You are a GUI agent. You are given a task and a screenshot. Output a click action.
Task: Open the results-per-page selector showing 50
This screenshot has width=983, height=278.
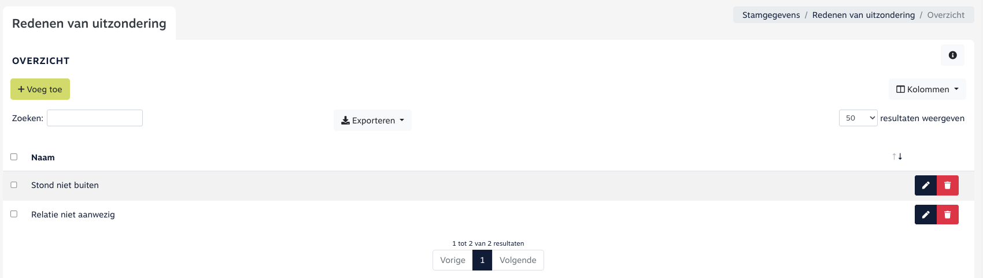[858, 118]
